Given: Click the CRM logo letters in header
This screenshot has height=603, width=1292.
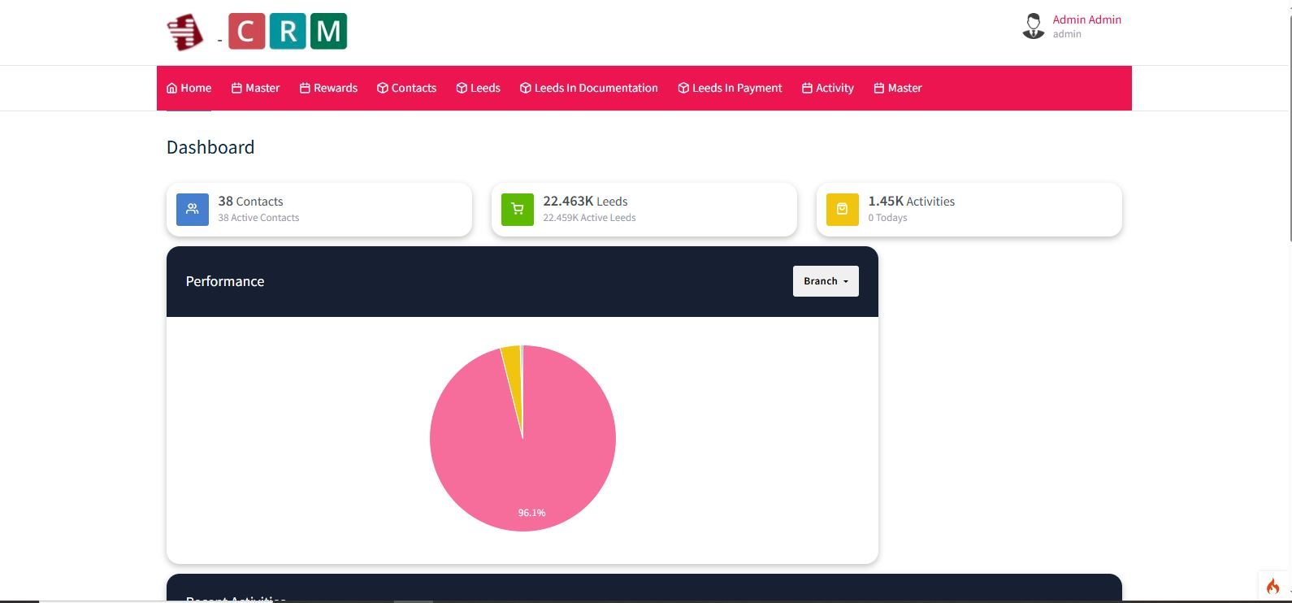Looking at the screenshot, I should (288, 32).
